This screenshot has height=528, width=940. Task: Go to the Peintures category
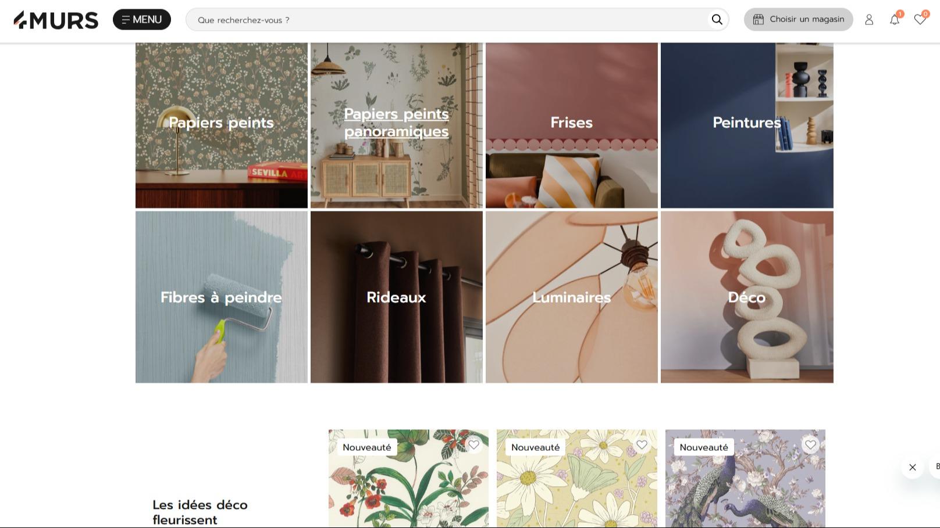(x=747, y=123)
